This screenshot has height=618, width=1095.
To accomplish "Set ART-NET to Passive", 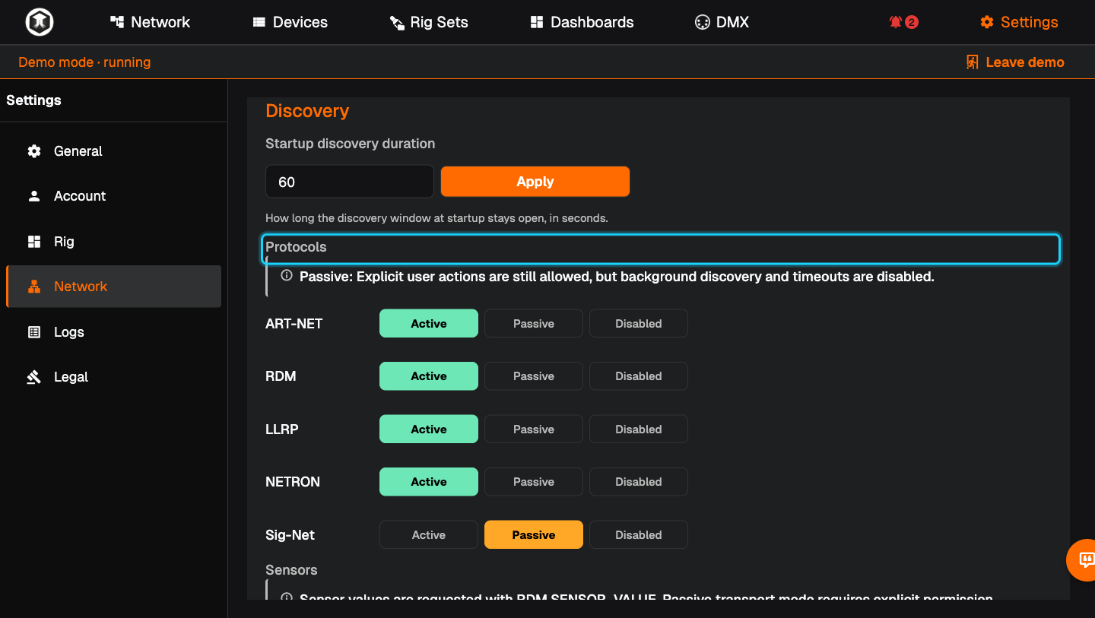I will (534, 323).
